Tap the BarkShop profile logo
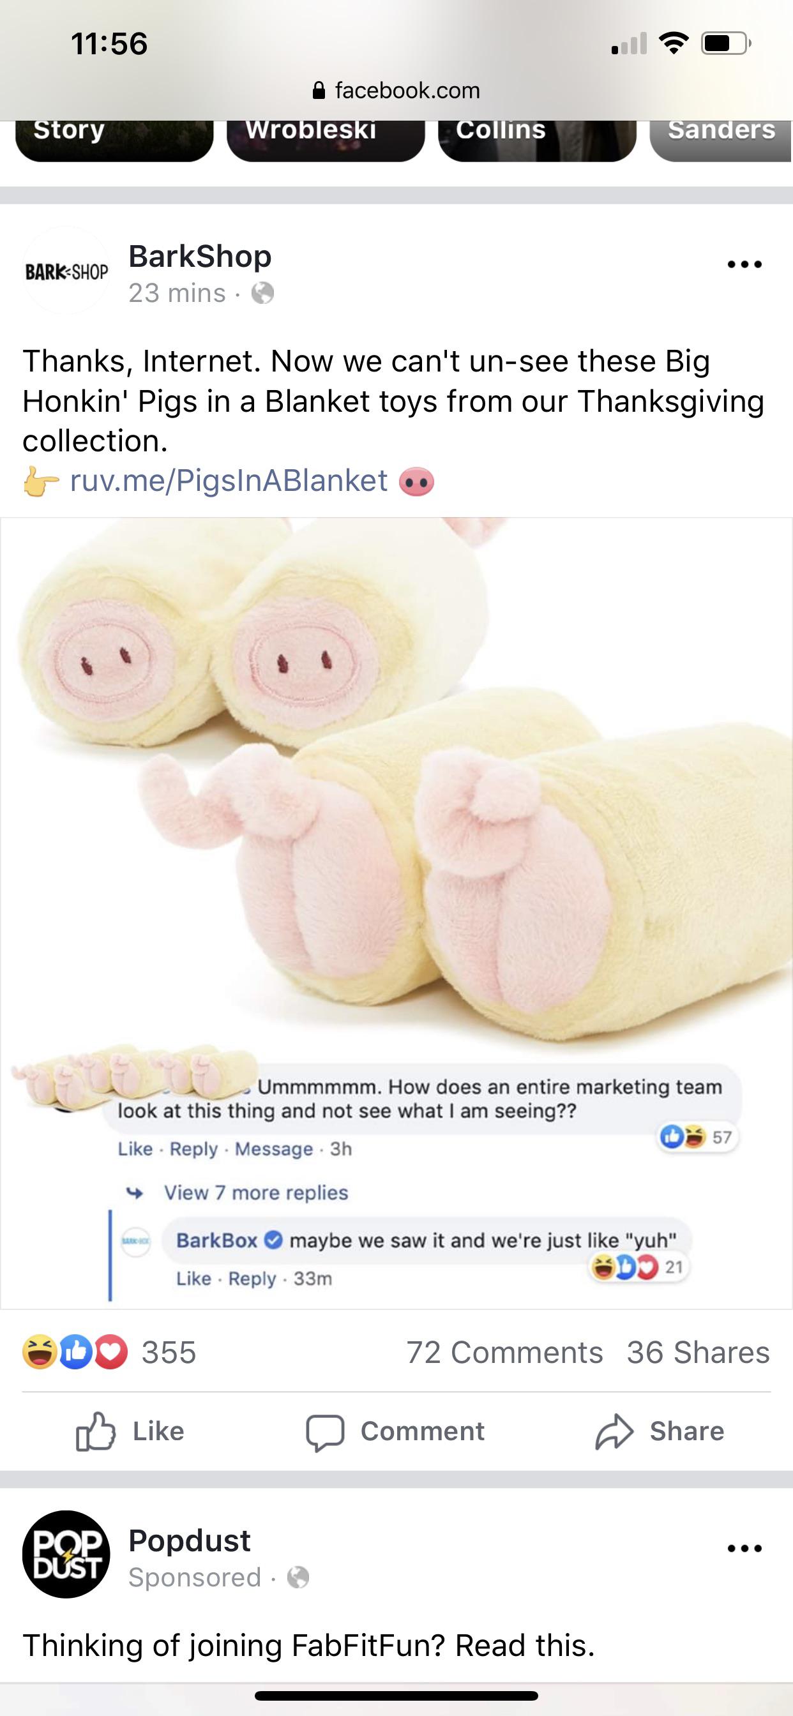 point(66,271)
